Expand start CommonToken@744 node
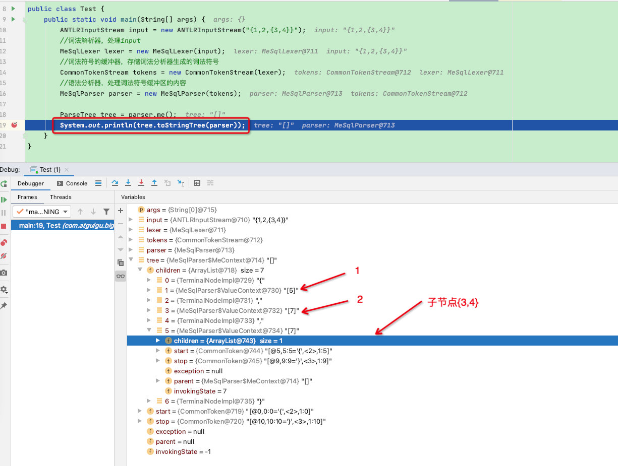The image size is (618, 466). coord(158,351)
